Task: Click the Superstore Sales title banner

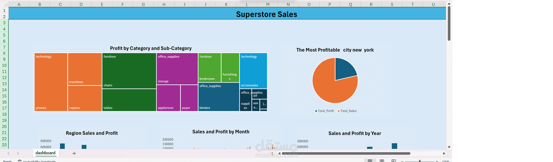Action: 227,14
